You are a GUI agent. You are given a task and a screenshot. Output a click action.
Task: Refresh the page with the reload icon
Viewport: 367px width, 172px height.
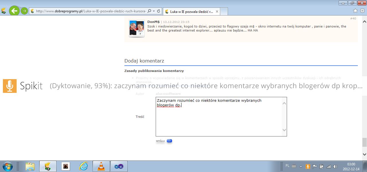point(159,11)
